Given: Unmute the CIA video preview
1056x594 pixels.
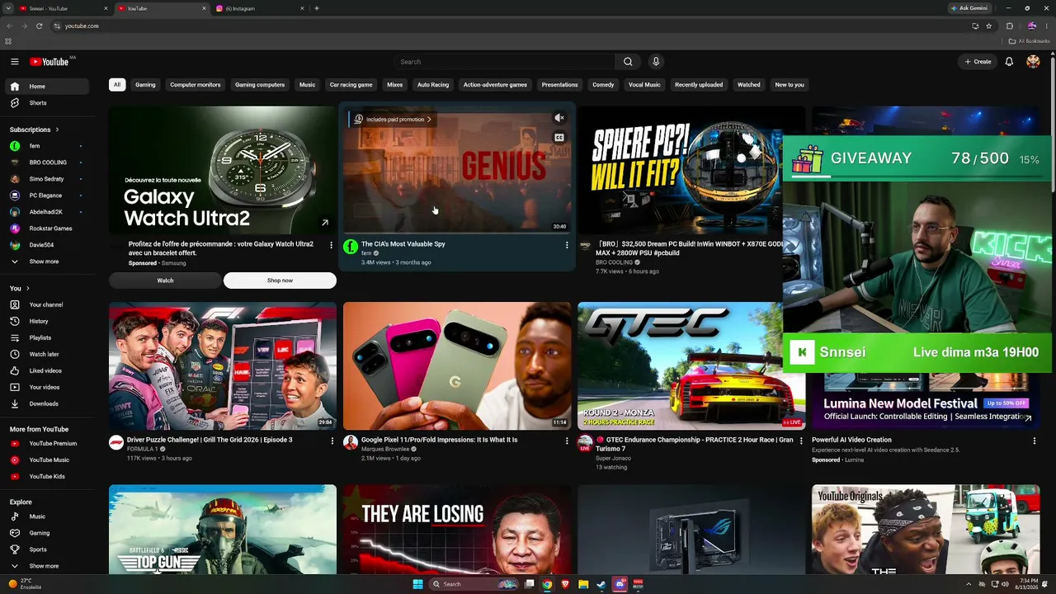Looking at the screenshot, I should coord(559,118).
